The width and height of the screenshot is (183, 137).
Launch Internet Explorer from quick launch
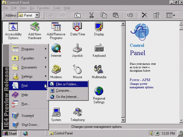tap(25, 133)
